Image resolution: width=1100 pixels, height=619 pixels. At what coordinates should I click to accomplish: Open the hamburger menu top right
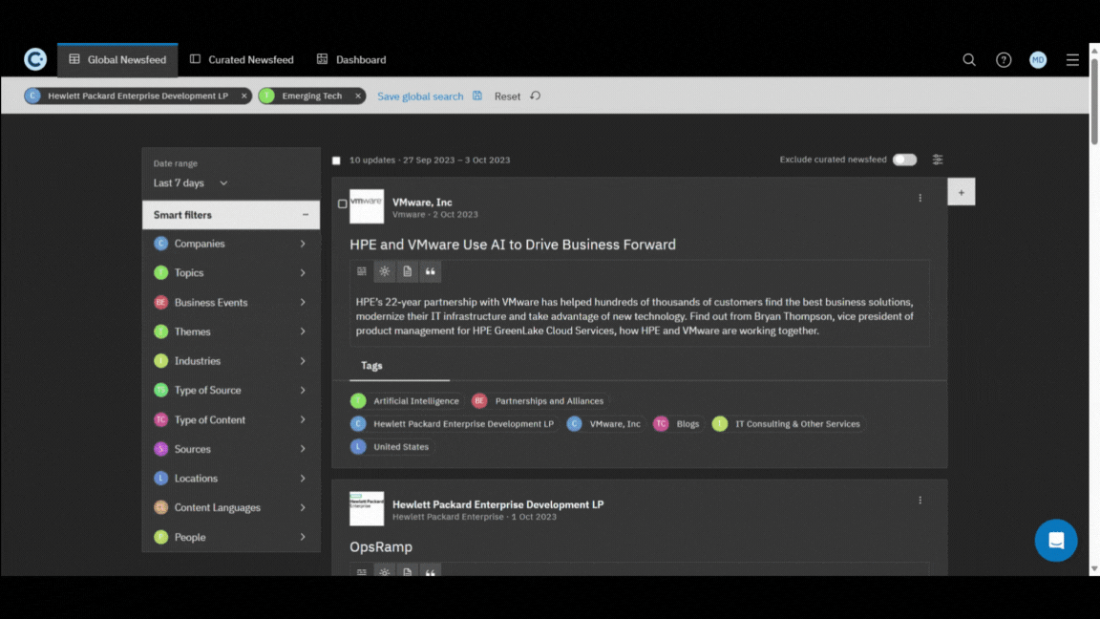pos(1072,59)
